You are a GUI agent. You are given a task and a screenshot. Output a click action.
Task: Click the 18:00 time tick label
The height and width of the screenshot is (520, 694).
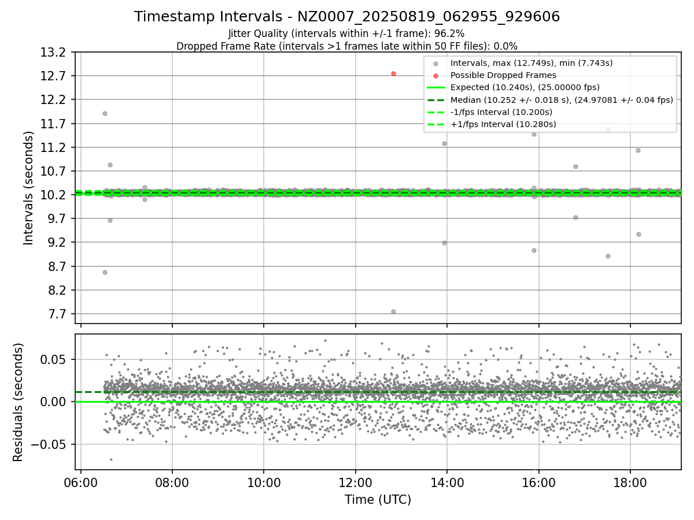tap(630, 482)
